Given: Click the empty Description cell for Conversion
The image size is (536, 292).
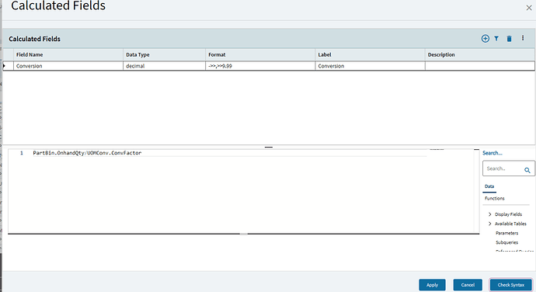Looking at the screenshot, I should [x=479, y=66].
